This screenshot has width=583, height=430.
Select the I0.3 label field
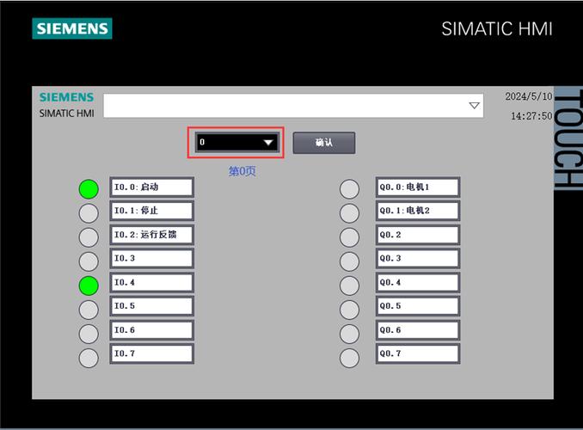click(151, 259)
